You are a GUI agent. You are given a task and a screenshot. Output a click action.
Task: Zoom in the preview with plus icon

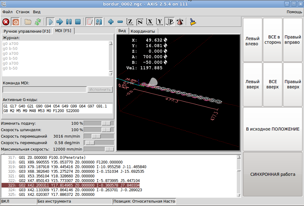tap(111, 22)
